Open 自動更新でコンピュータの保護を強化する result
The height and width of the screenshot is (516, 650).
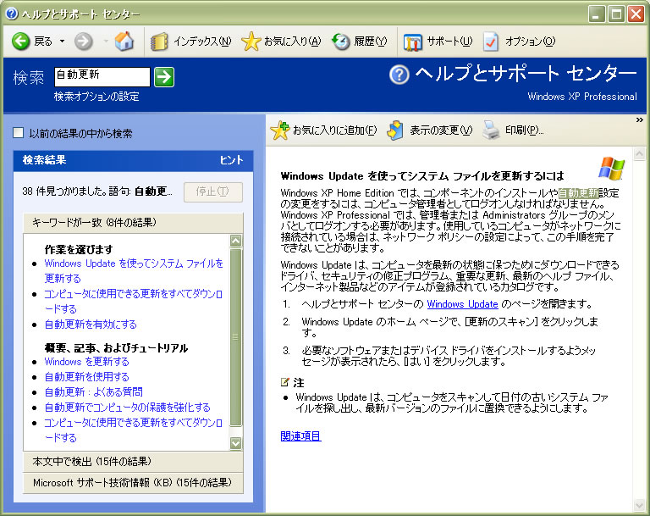click(127, 408)
